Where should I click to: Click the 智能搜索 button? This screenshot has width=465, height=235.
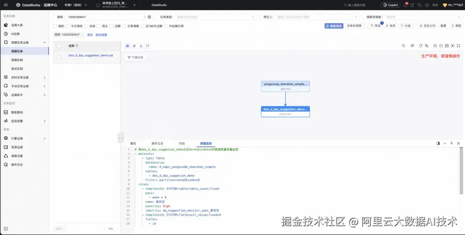tap(334, 26)
